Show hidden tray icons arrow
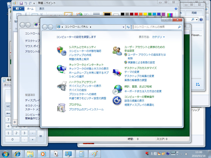 tap(181, 154)
